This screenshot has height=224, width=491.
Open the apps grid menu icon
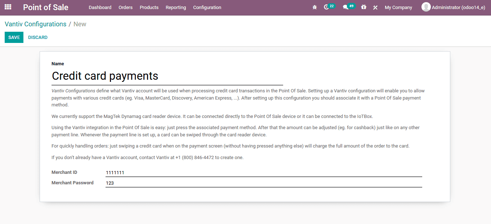8,7
